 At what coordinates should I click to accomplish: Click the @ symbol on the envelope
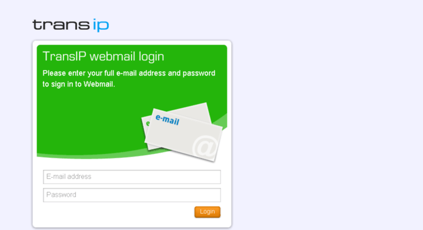coord(205,147)
